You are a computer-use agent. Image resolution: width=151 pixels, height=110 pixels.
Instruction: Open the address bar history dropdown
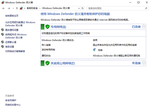pos(78,8)
